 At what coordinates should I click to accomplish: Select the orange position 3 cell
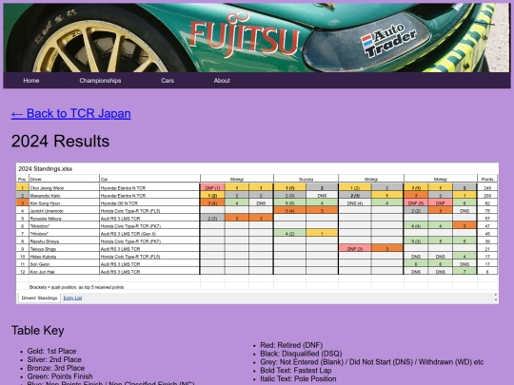22,203
